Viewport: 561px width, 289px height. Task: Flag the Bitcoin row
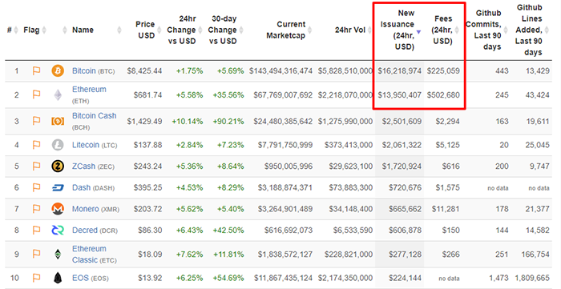click(x=36, y=70)
